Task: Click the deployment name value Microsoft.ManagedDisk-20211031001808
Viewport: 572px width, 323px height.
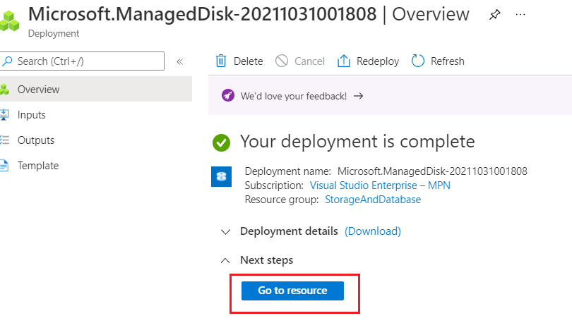Action: click(432, 171)
